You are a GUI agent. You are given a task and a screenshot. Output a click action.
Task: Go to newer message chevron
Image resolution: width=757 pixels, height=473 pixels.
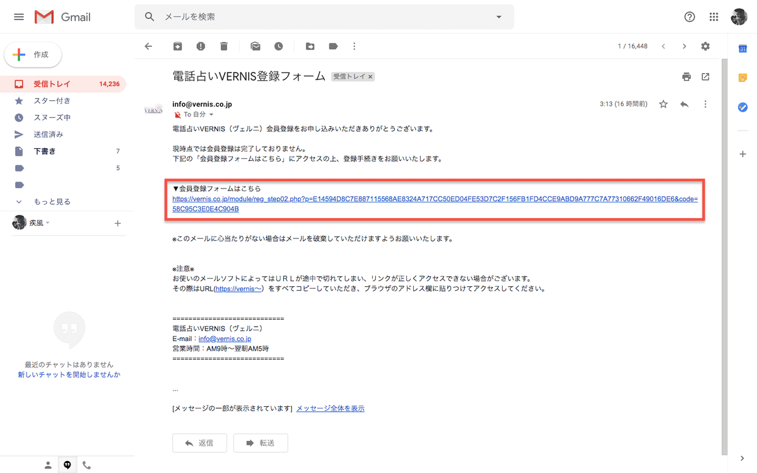tap(663, 46)
